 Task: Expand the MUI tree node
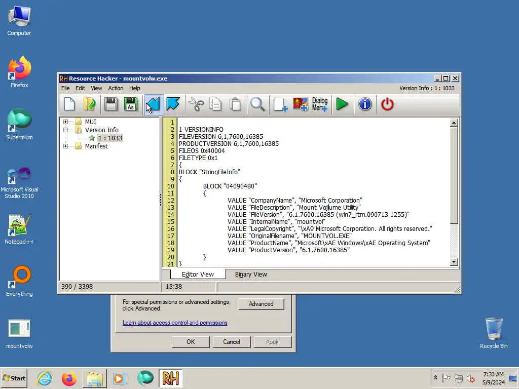(65, 122)
